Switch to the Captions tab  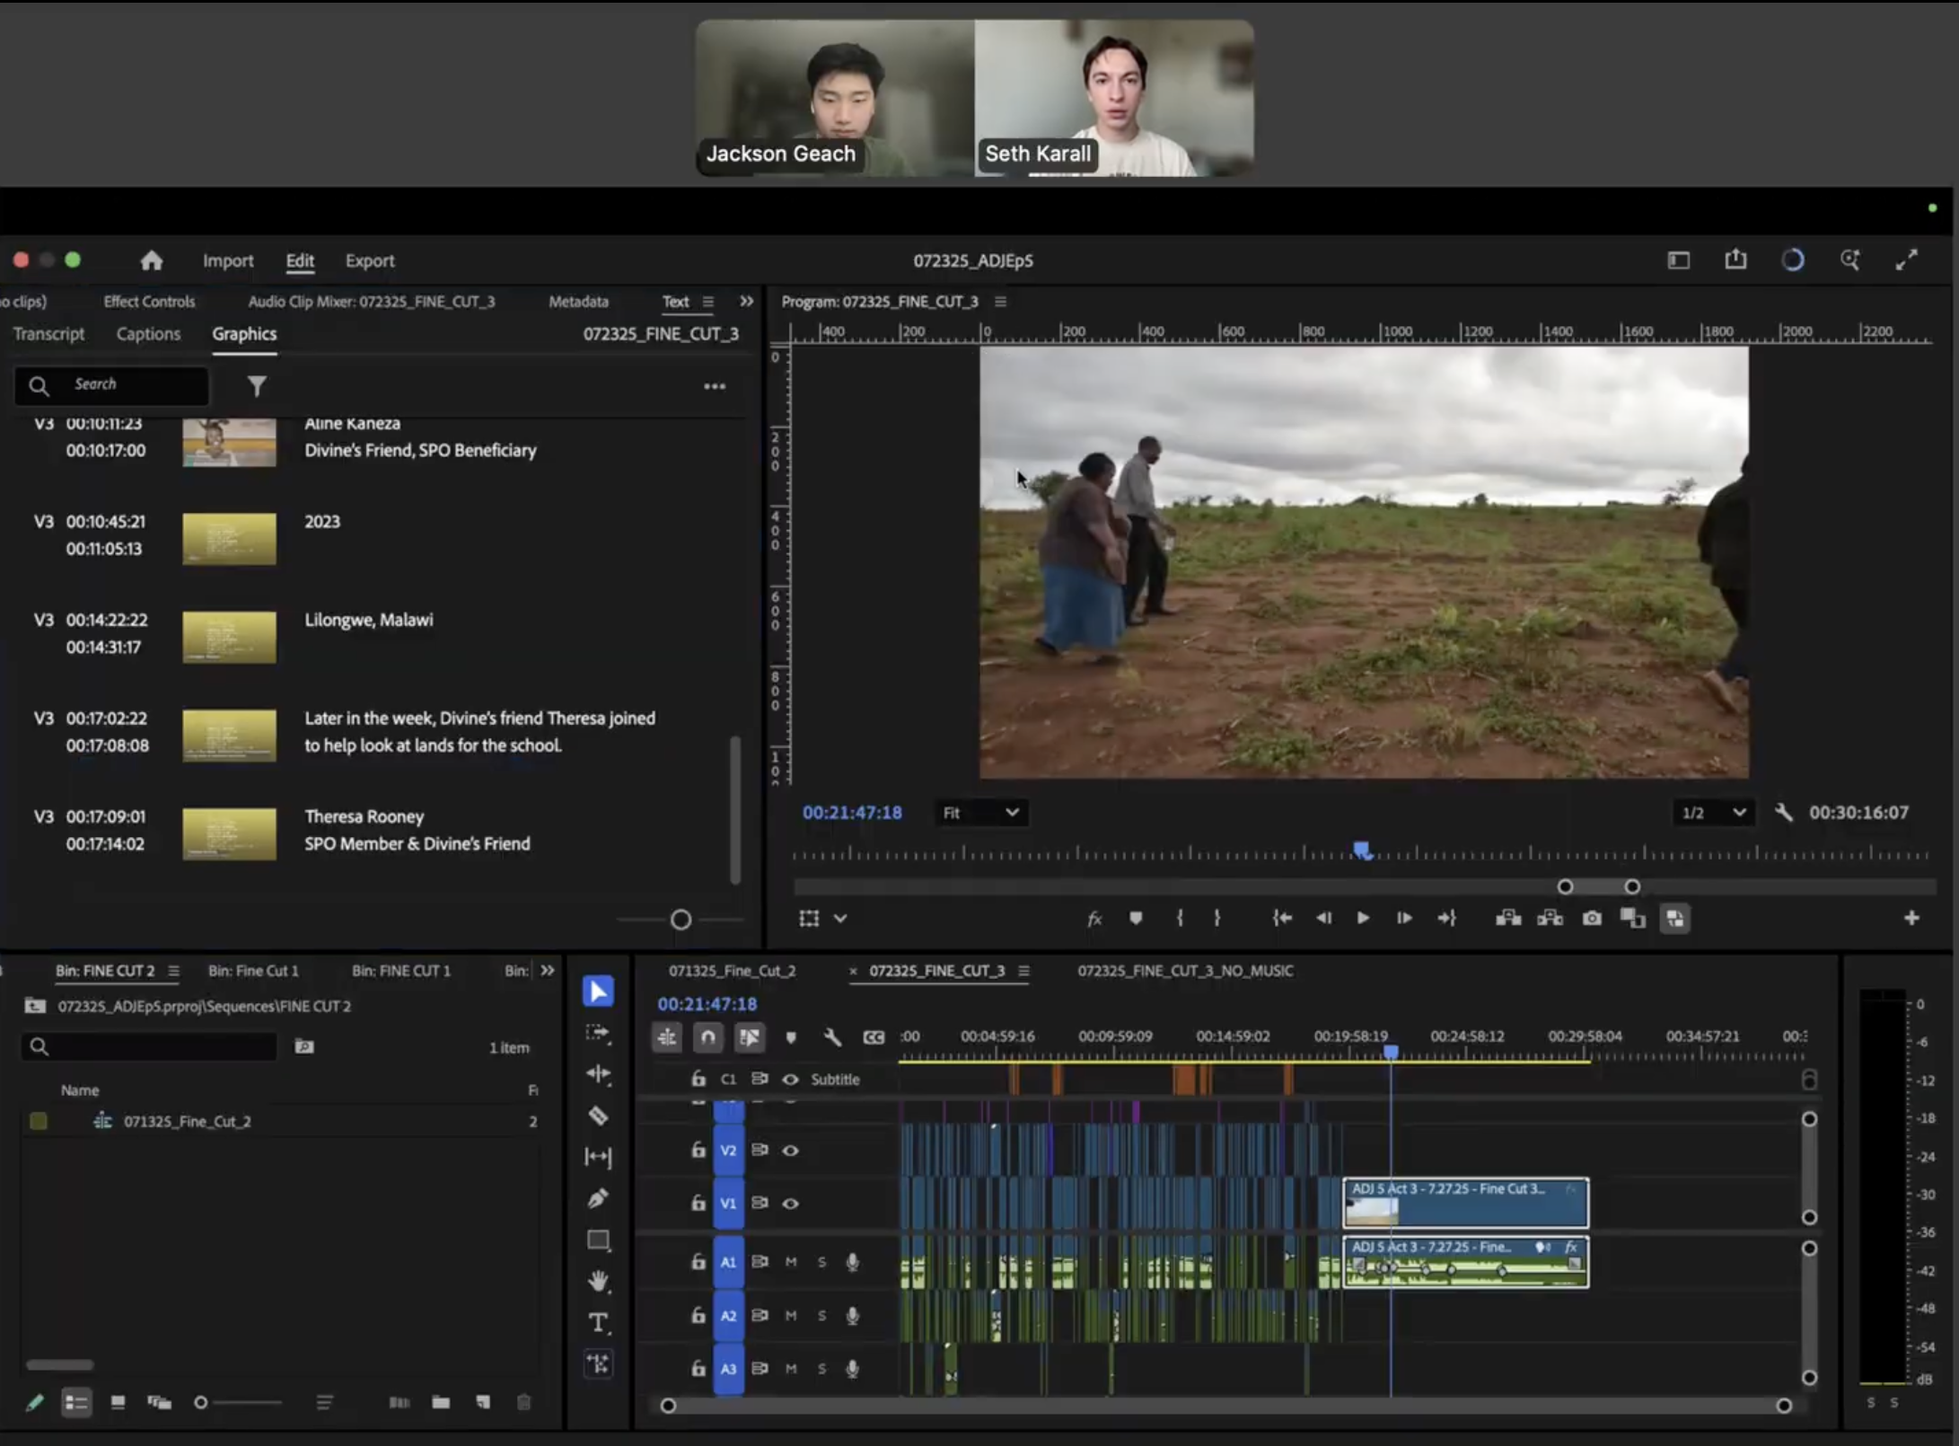148,334
